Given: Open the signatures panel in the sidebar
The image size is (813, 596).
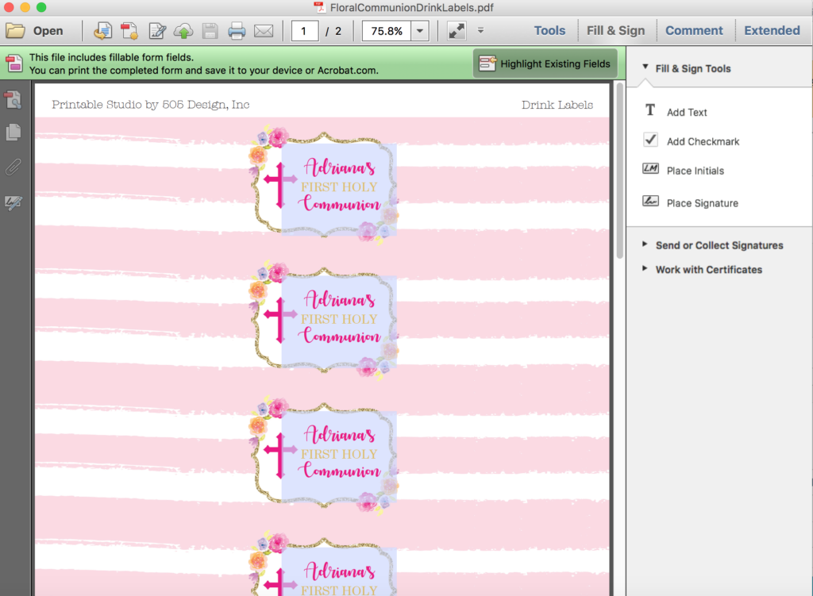Looking at the screenshot, I should tap(13, 202).
